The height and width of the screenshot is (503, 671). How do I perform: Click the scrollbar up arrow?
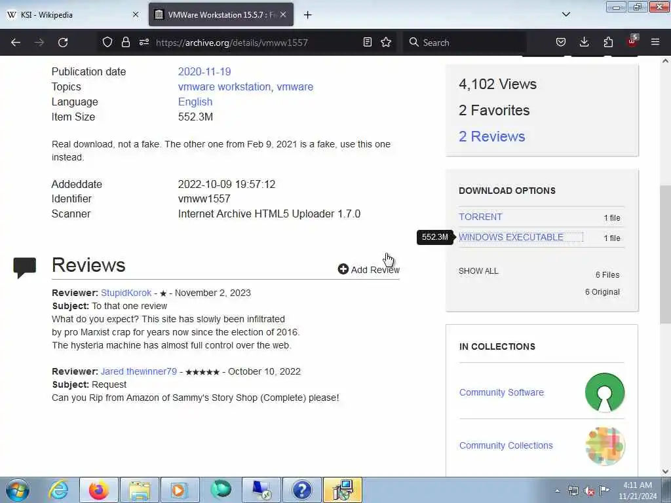[665, 61]
